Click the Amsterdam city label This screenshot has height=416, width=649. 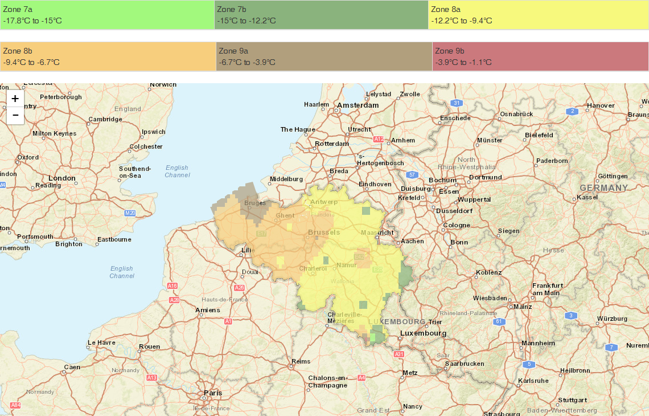click(x=358, y=105)
